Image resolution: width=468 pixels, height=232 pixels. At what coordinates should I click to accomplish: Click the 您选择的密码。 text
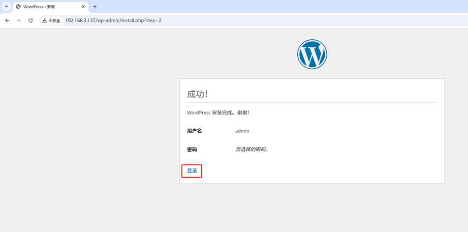pyautogui.click(x=252, y=149)
